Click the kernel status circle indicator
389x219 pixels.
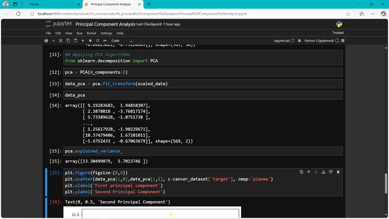pyautogui.click(x=337, y=41)
